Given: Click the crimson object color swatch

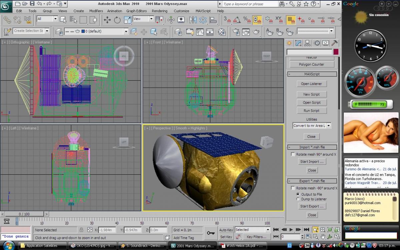Looking at the screenshot, I should pyautogui.click(x=336, y=52).
